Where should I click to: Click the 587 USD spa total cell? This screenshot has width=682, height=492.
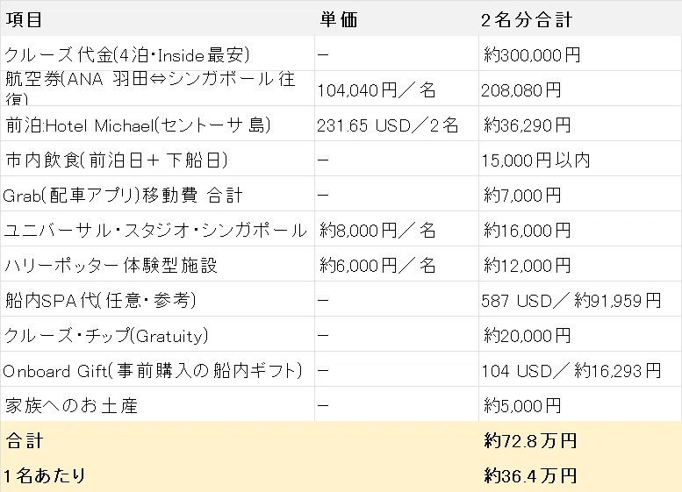(571, 301)
